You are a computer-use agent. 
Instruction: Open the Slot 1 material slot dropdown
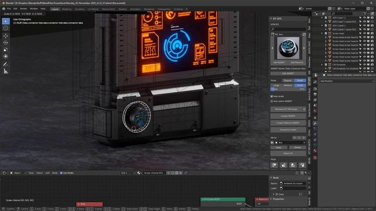pos(128,173)
